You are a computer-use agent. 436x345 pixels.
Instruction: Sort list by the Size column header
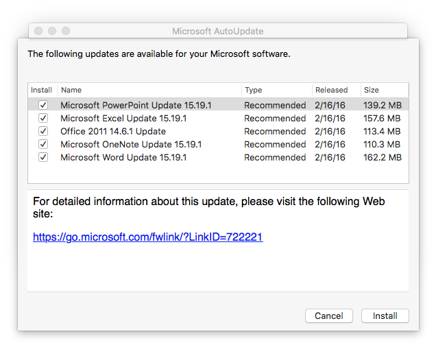[x=385, y=90]
